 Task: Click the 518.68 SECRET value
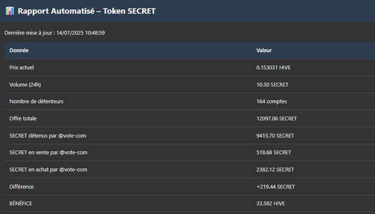[x=273, y=153]
